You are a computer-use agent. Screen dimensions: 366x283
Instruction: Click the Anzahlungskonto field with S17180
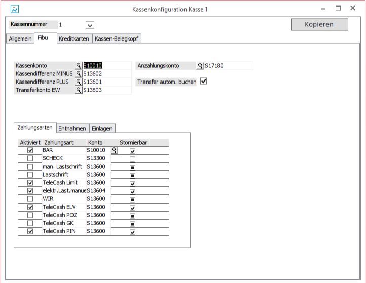point(228,66)
